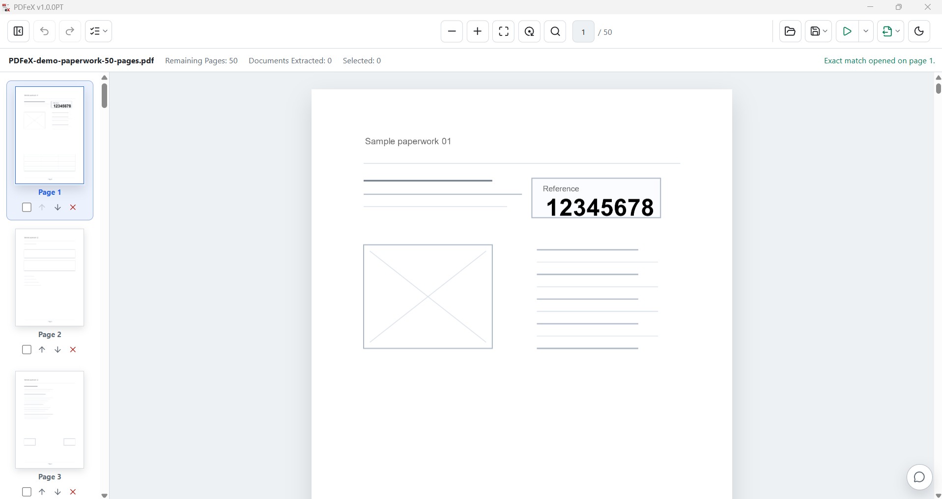Screen dimensions: 942x499
Task: Click the Selected: 0 counter
Action: [362, 61]
